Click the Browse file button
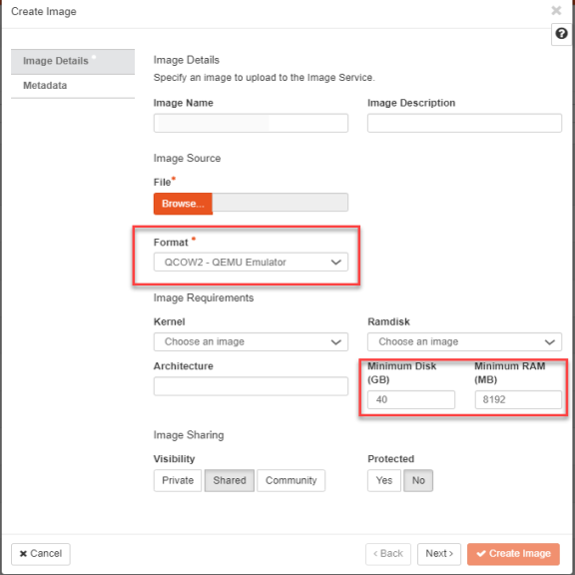 pyautogui.click(x=183, y=204)
